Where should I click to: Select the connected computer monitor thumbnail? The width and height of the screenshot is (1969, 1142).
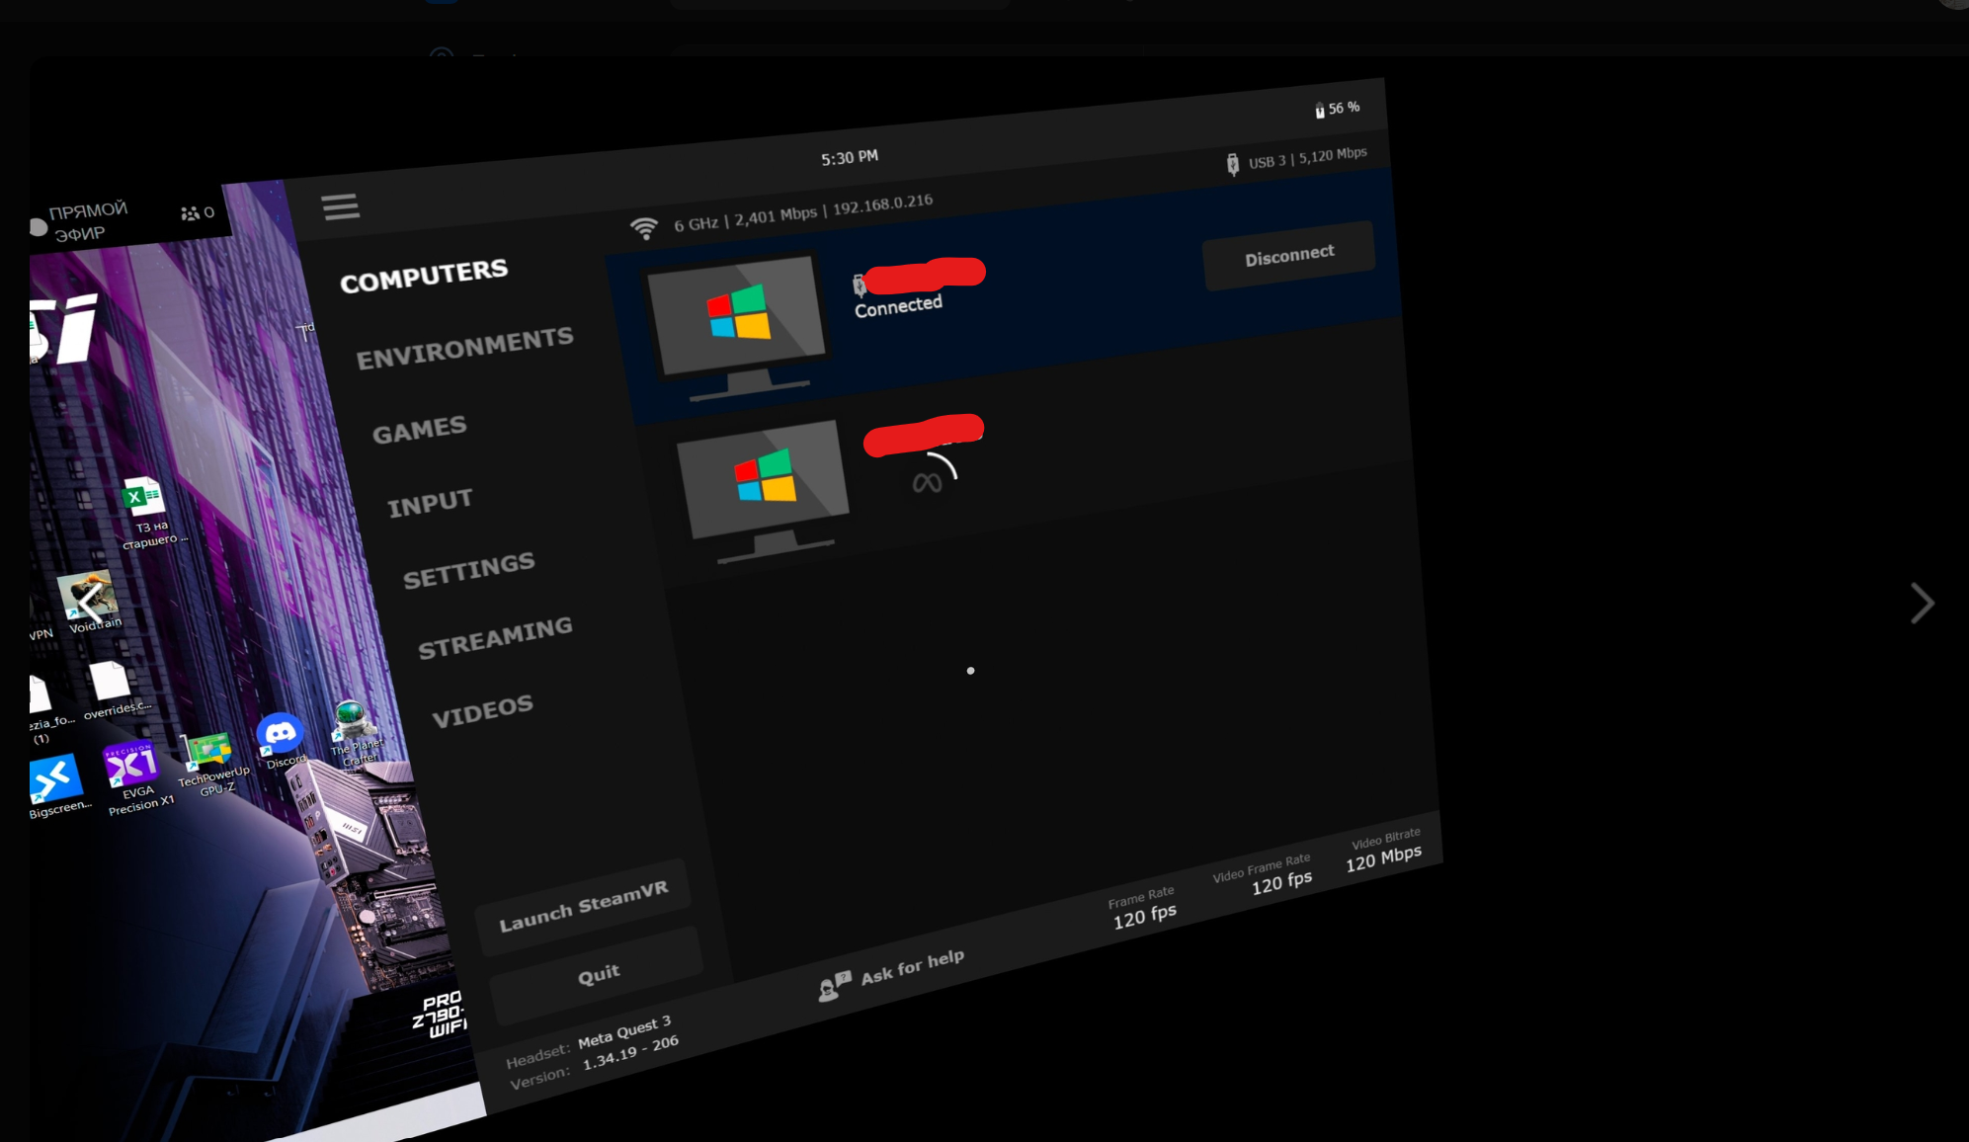[739, 326]
